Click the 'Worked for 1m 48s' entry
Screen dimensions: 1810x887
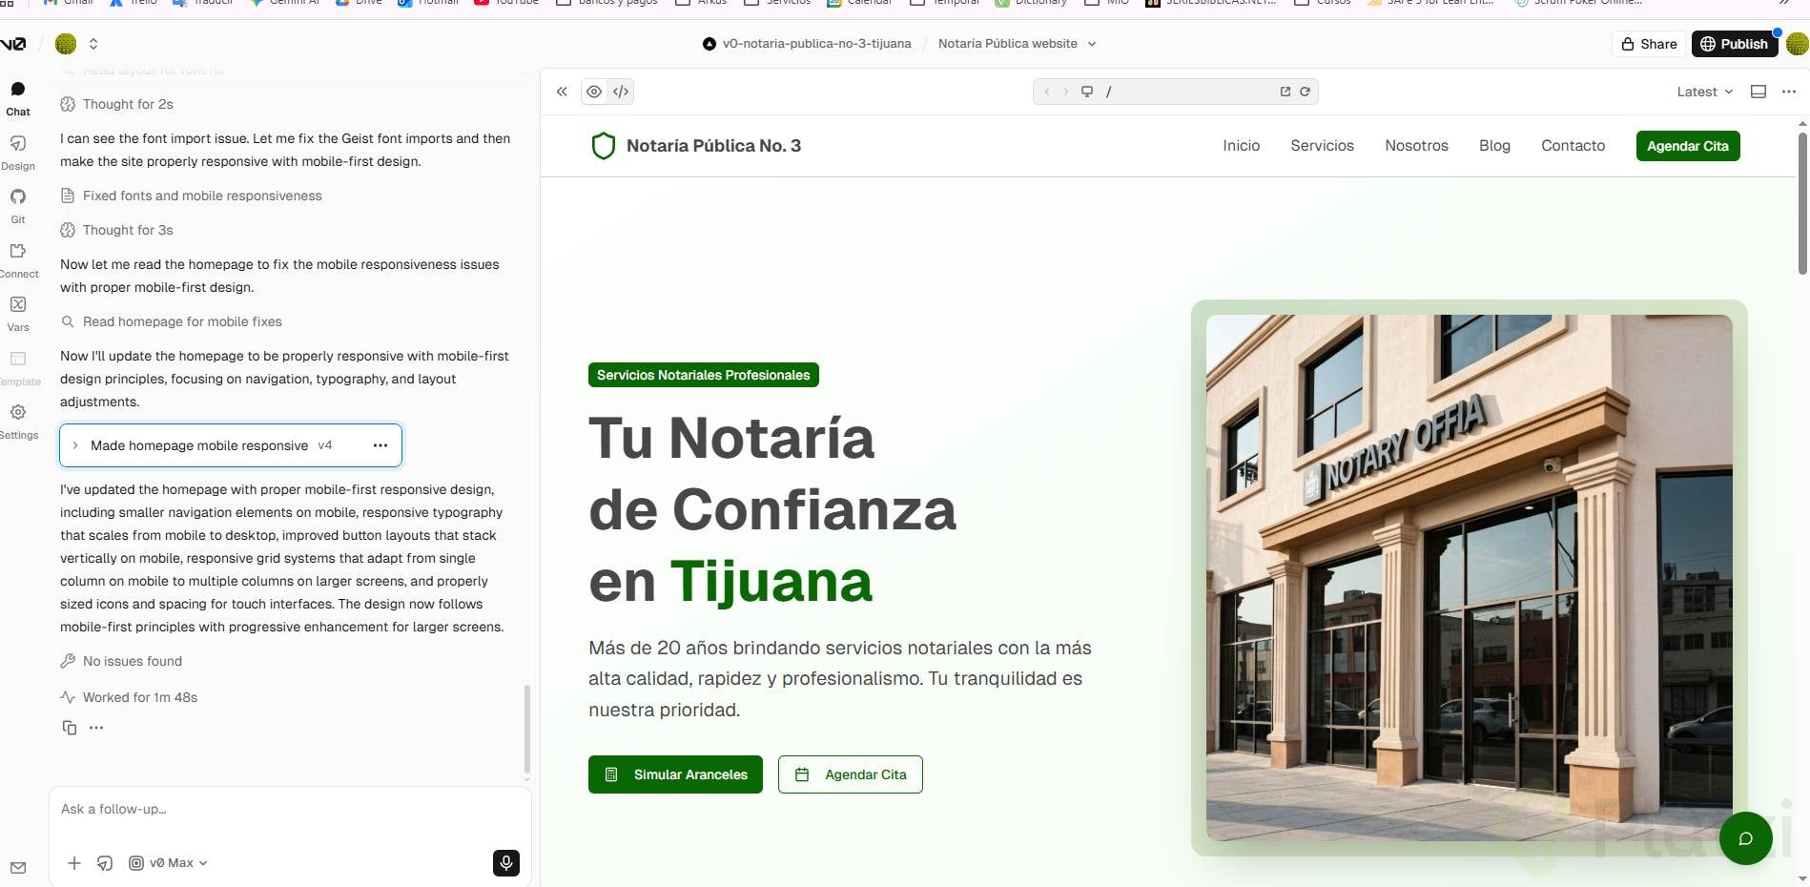pyautogui.click(x=129, y=697)
